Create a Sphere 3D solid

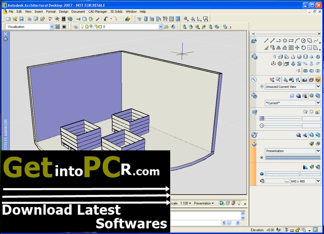click(x=299, y=57)
